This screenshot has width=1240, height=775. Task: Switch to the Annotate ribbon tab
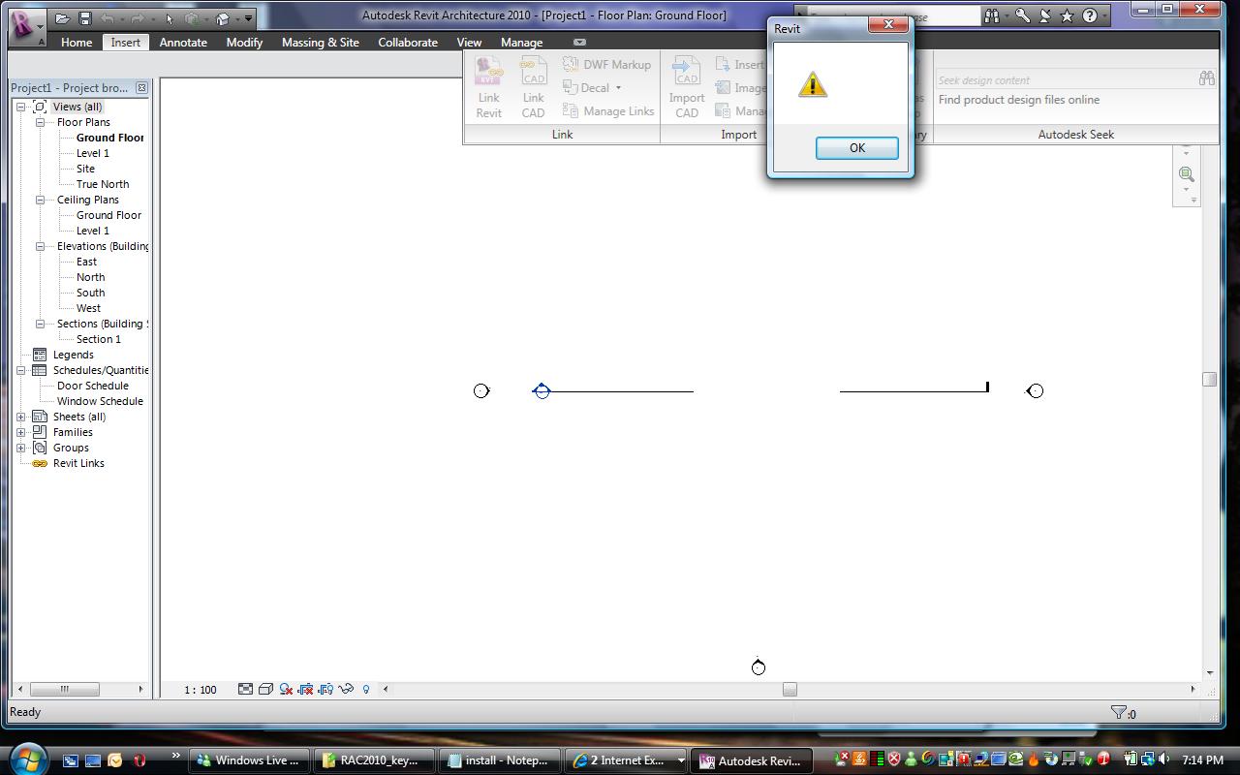coord(183,43)
